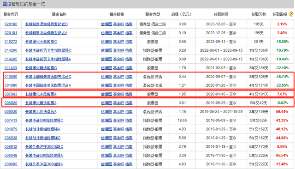Click 档案 link for fund 014206

(x=129, y=50)
